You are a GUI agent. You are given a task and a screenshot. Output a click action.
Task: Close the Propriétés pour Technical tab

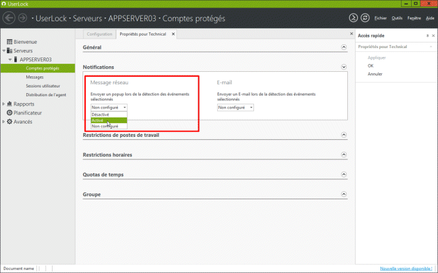[x=173, y=34]
